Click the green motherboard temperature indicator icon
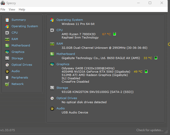 [x=156, y=58]
